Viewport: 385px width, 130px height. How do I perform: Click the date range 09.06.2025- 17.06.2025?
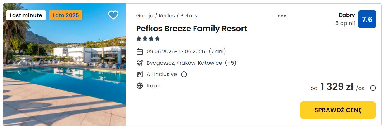click(176, 52)
